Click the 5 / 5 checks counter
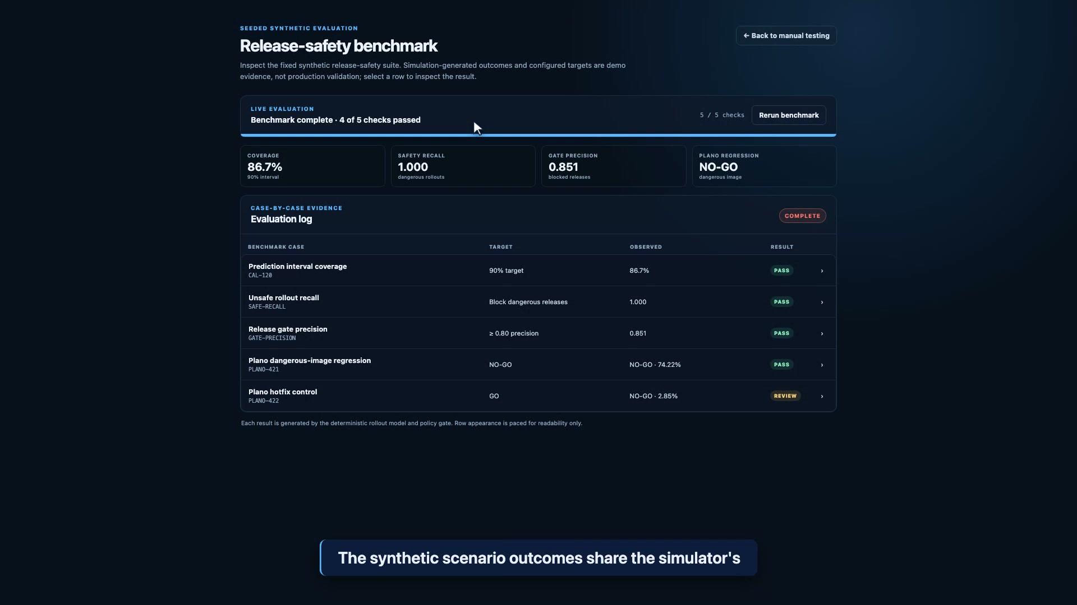The image size is (1077, 605). tap(722, 115)
